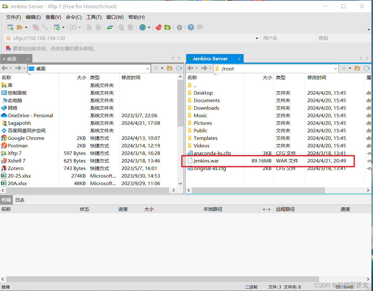Click remote pane horizontal scrollbar right arrow

tap(368, 190)
